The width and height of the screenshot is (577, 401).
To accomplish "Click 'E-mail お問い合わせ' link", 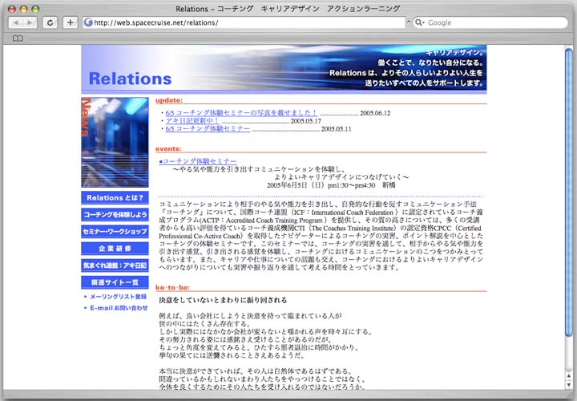I will (118, 308).
